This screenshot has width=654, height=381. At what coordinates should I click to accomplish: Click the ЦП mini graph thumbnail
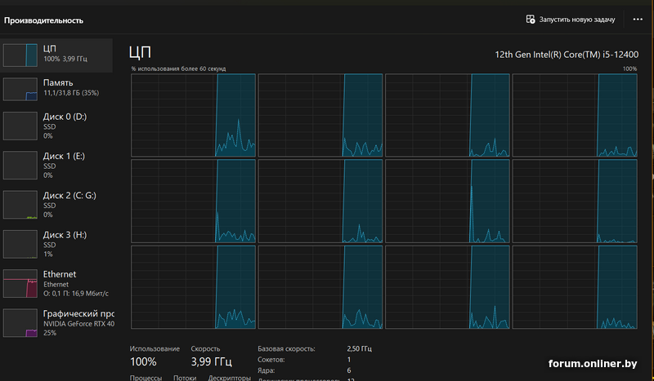point(20,55)
